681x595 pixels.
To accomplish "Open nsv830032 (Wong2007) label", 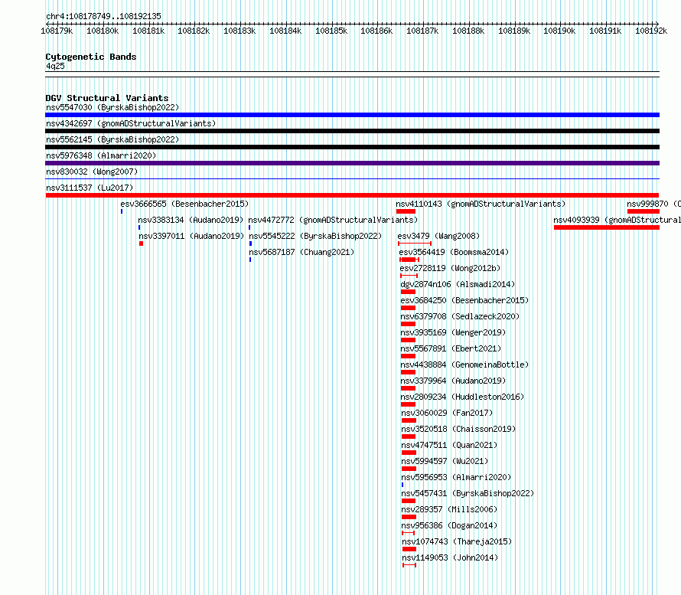I will (92, 172).
